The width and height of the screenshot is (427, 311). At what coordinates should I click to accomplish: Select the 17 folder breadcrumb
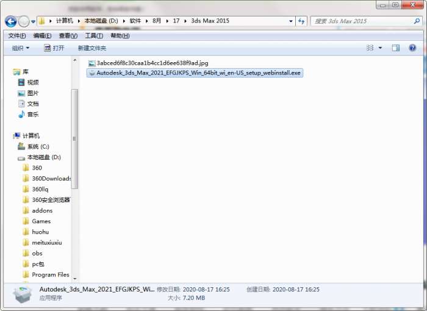pyautogui.click(x=176, y=21)
